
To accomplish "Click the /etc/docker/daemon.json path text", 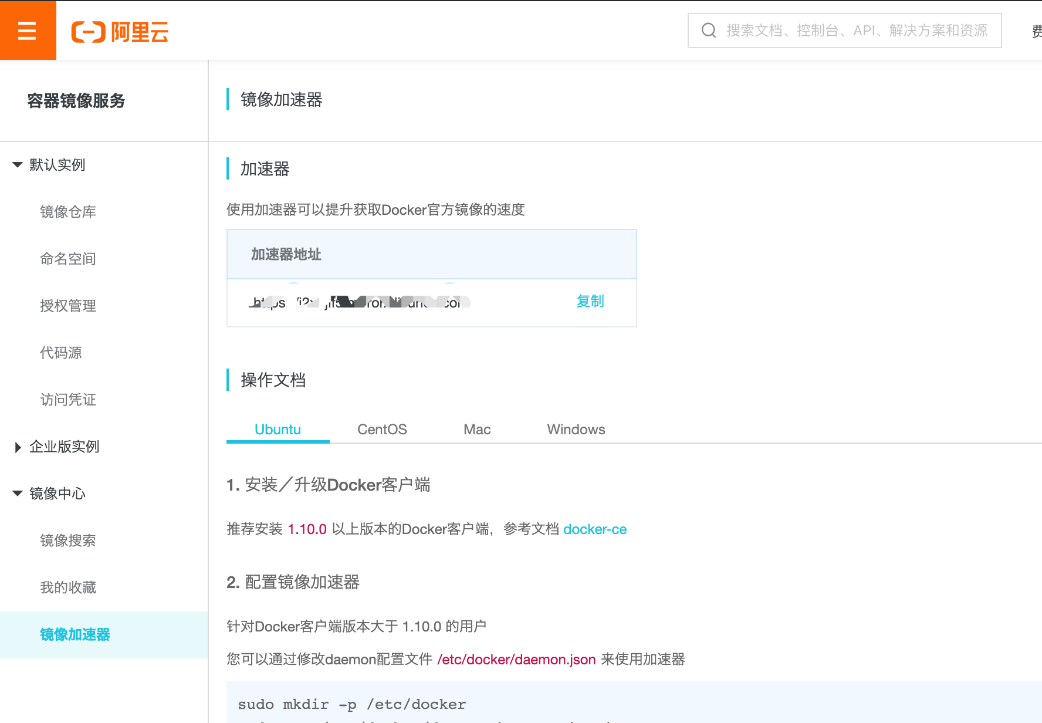I will [x=516, y=660].
